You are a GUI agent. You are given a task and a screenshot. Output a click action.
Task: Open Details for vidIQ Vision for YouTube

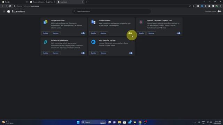click(x=93, y=53)
